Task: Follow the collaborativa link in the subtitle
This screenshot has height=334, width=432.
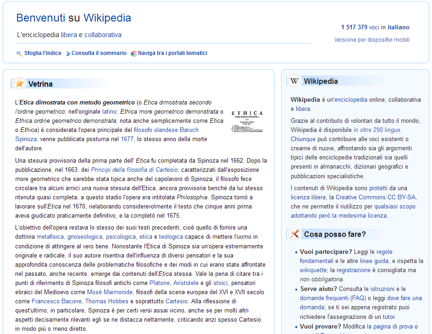Action: 103,35
